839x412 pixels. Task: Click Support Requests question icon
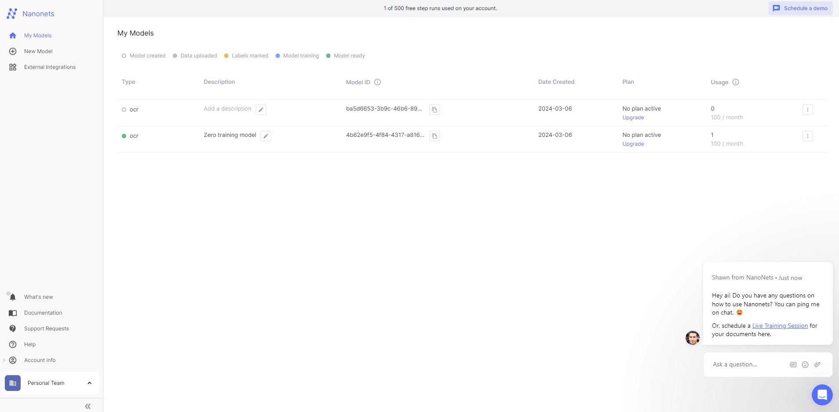click(13, 329)
